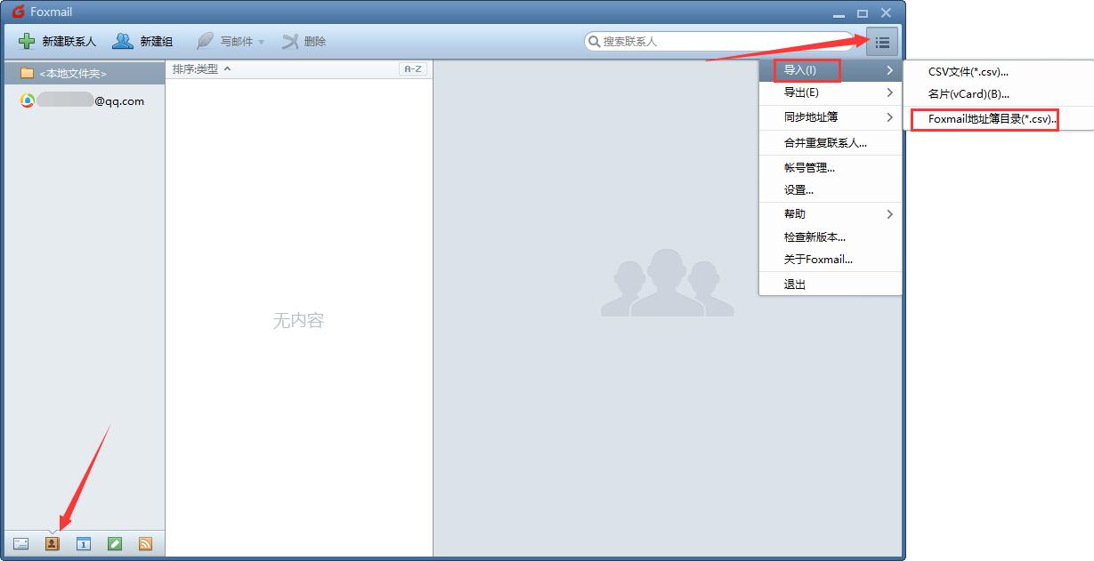This screenshot has width=1094, height=561.
Task: Open the main menu list icon
Action: coord(882,42)
